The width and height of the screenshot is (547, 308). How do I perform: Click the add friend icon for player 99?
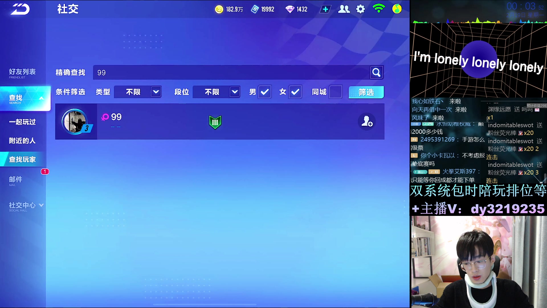coord(367,122)
